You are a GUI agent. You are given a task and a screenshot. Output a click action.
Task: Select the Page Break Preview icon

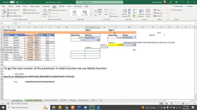[x=171, y=104]
